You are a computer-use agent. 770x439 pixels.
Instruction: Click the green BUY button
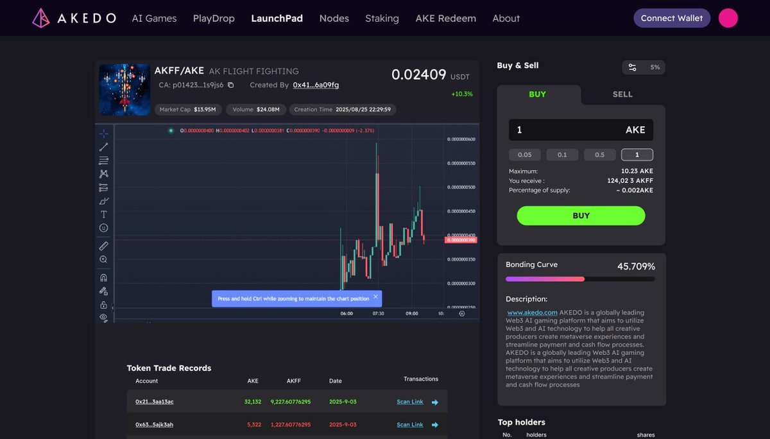[581, 216]
